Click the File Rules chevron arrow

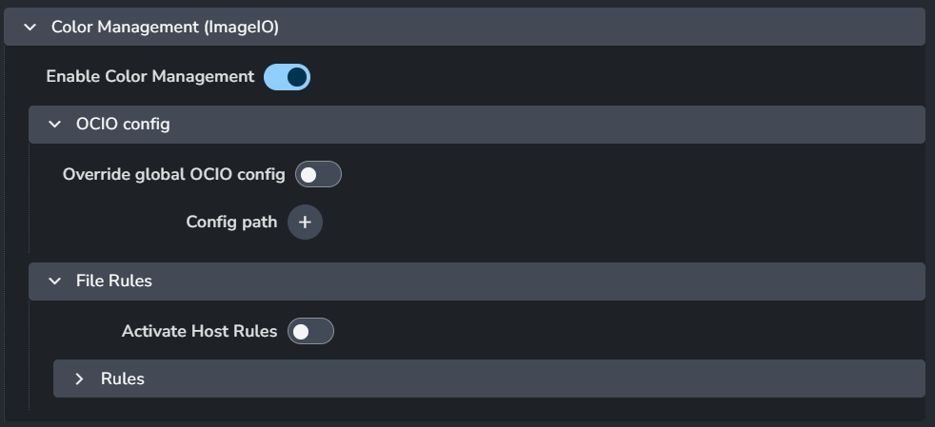55,281
